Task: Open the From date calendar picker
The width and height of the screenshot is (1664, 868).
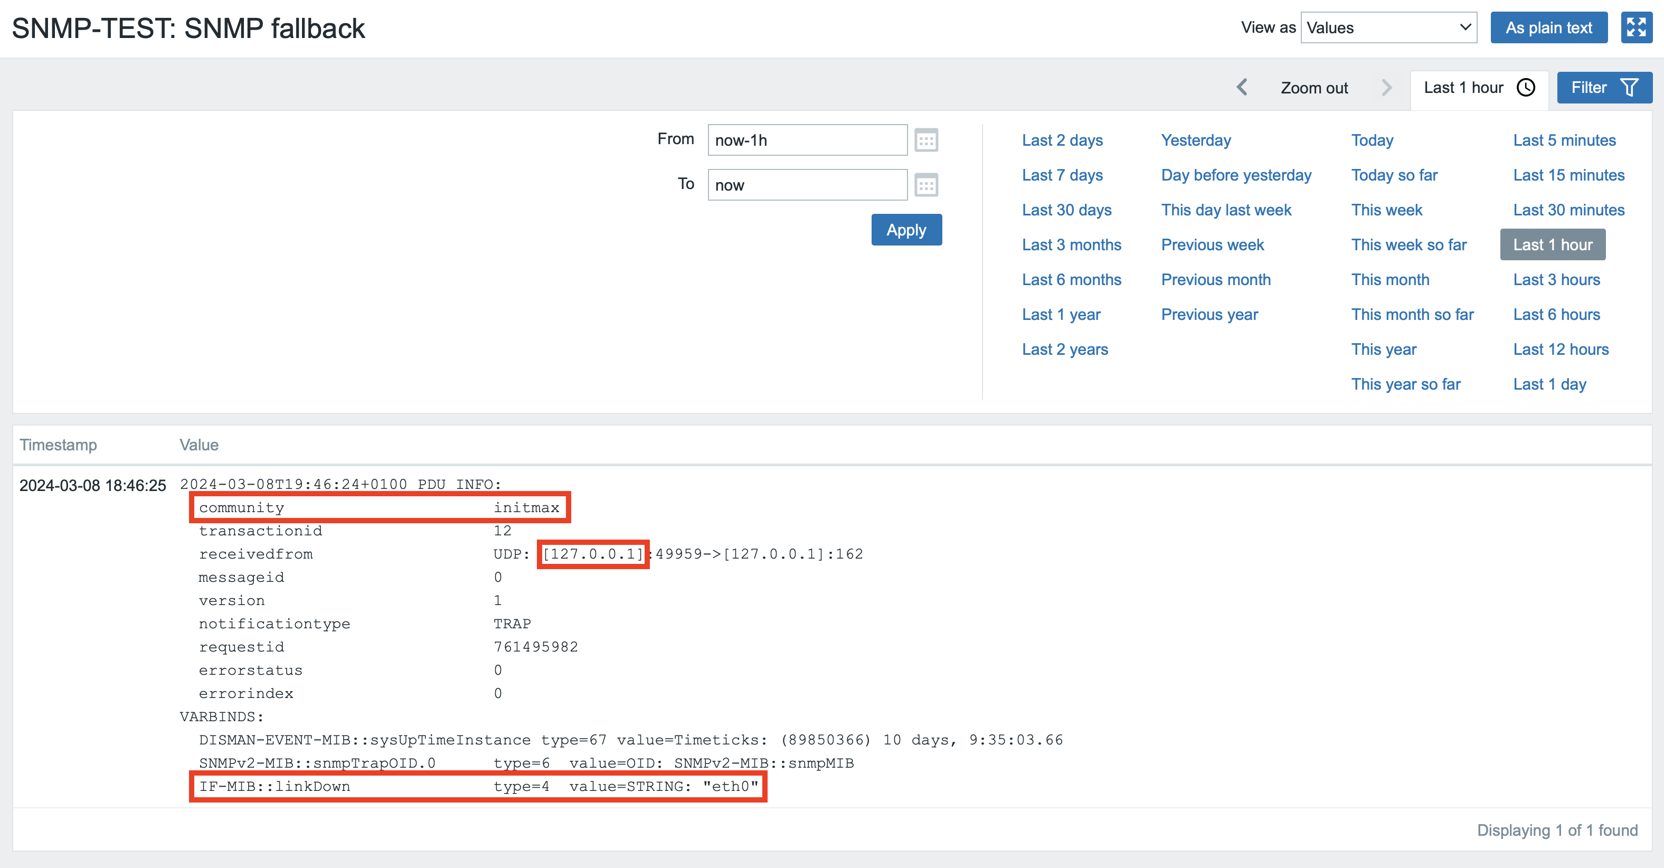Action: 925,140
